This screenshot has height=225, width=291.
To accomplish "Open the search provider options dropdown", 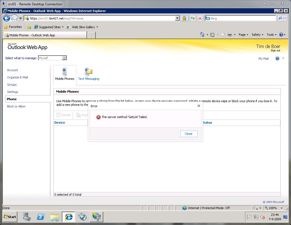I will click(x=285, y=18).
